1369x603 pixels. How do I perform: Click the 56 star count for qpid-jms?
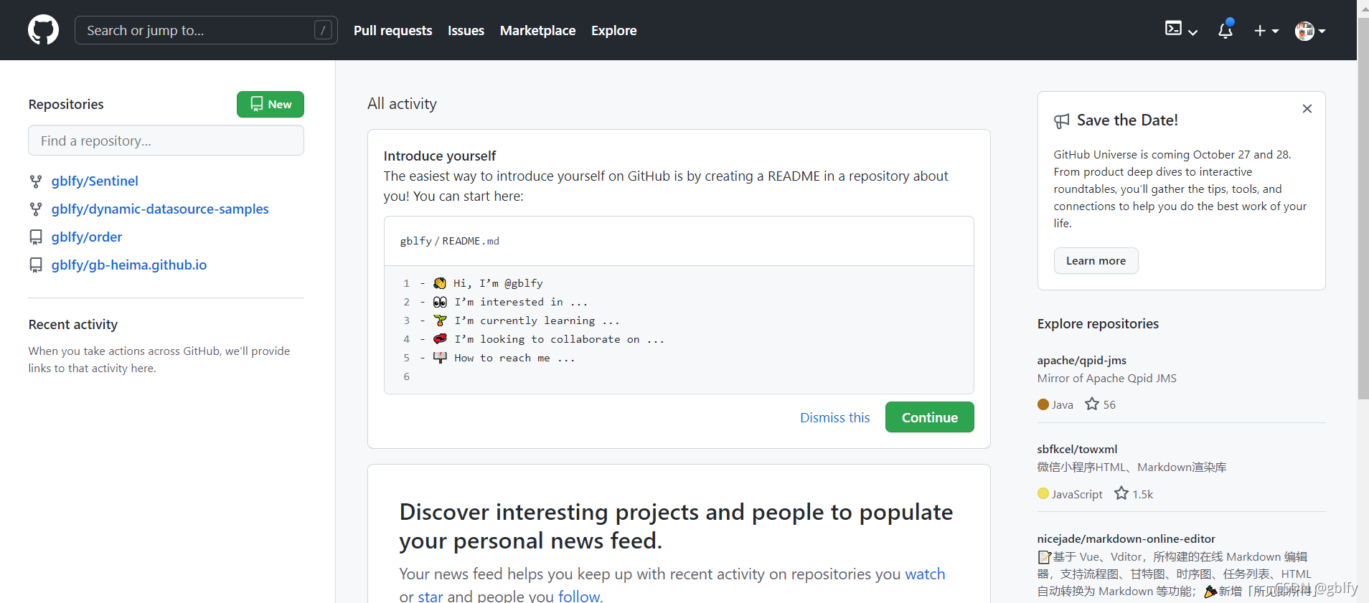coord(1109,404)
